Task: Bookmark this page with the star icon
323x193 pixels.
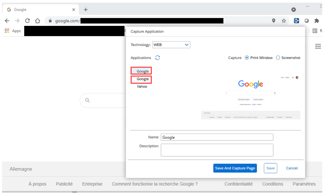Action: (284, 20)
